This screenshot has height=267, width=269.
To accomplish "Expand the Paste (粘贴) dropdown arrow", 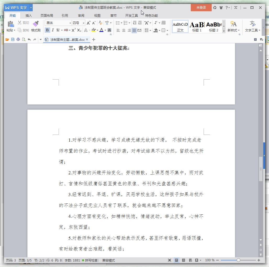I will 14,30.
